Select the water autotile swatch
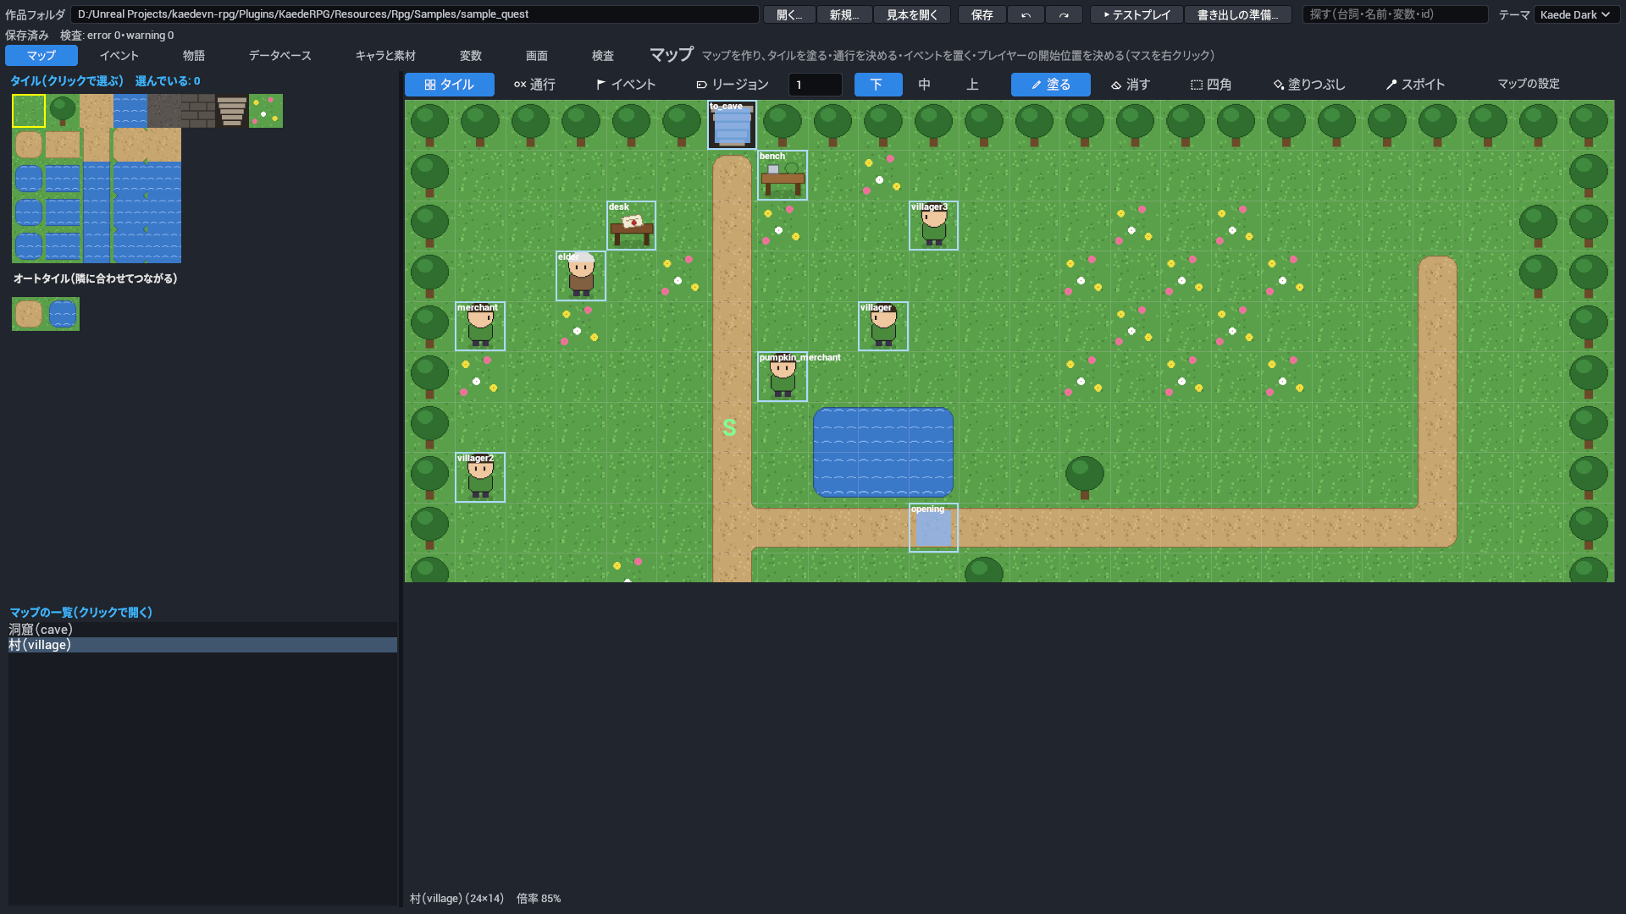The width and height of the screenshot is (1626, 914). (63, 314)
